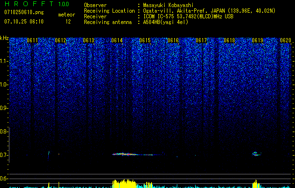Click the 'Receiving Location' label
This screenshot has width=295, height=188.
click(109, 11)
